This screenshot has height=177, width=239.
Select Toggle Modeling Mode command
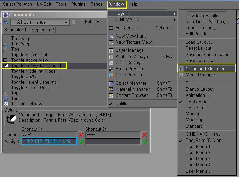tap(33, 71)
